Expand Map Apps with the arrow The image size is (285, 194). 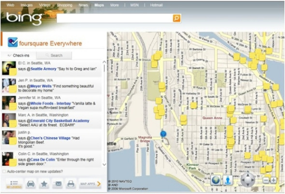[x=99, y=184]
